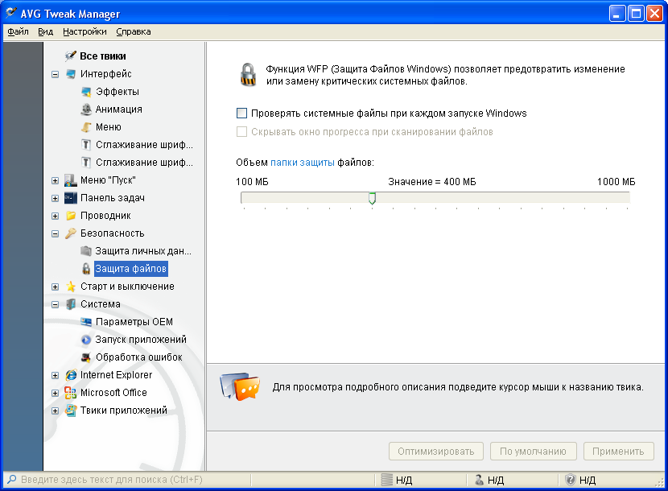
Task: Click the 'Значение = 400 МБ' label
Action: pyautogui.click(x=432, y=182)
